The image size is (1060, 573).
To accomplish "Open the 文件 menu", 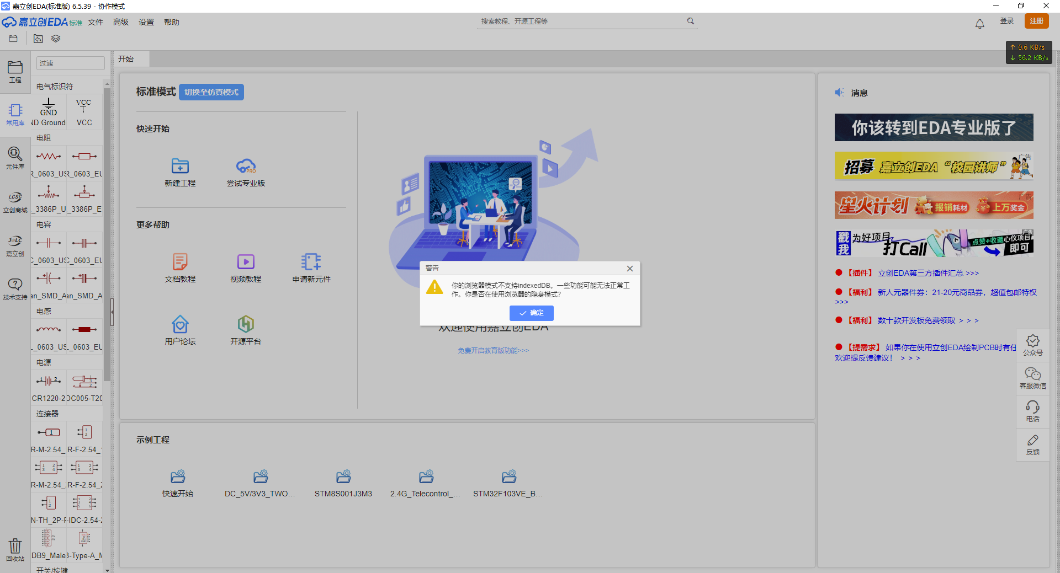I will 96,22.
